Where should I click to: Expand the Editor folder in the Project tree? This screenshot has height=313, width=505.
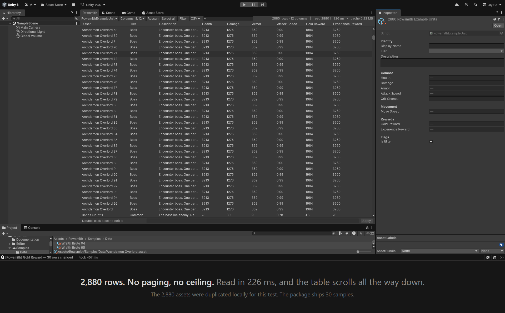[x=10, y=244]
